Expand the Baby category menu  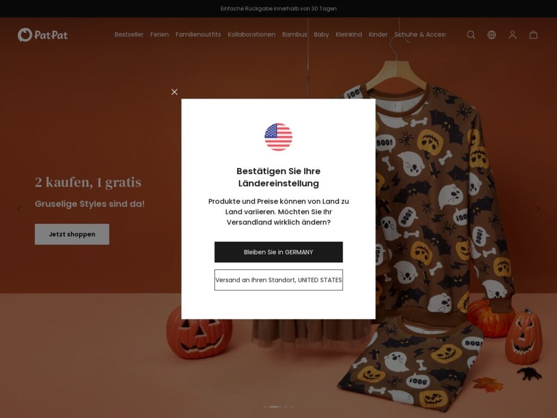coord(321,34)
